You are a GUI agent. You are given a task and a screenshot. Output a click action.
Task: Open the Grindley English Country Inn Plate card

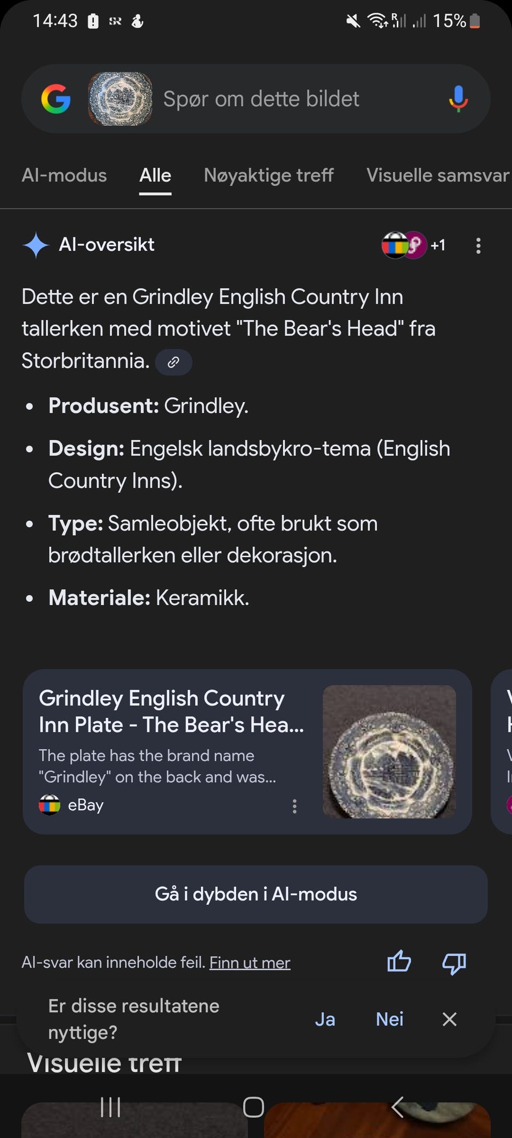coord(171,712)
